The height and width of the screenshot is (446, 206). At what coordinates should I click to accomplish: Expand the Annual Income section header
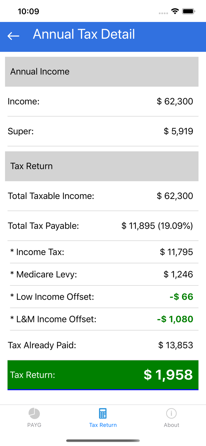[x=103, y=71]
